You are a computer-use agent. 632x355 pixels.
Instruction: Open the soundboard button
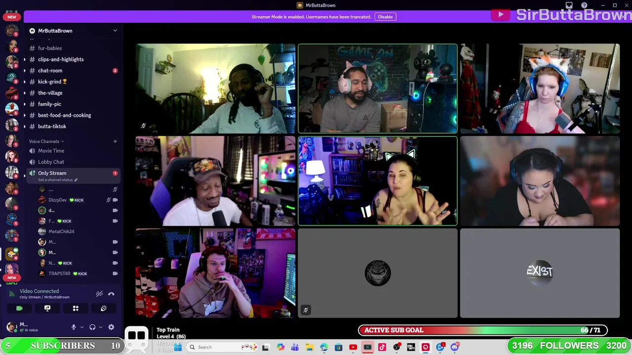[x=104, y=308]
